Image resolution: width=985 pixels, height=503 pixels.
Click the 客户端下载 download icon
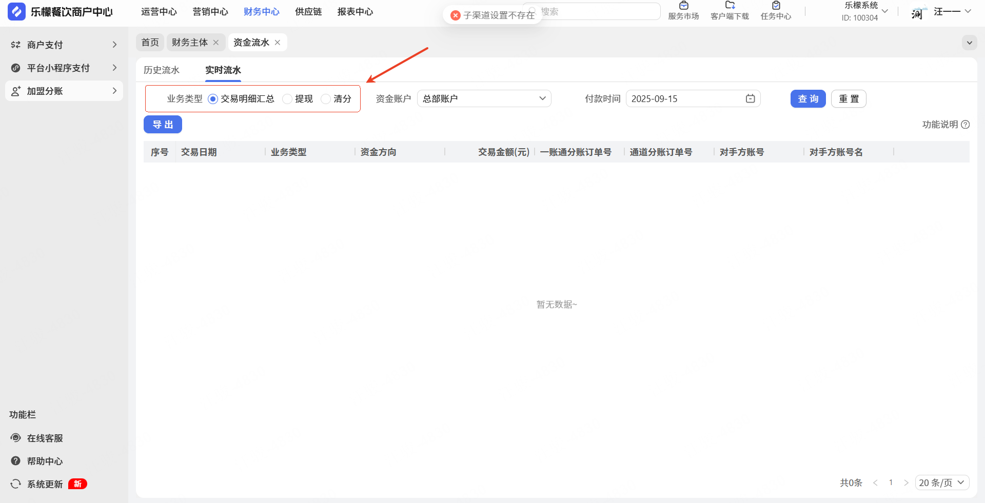pyautogui.click(x=730, y=6)
